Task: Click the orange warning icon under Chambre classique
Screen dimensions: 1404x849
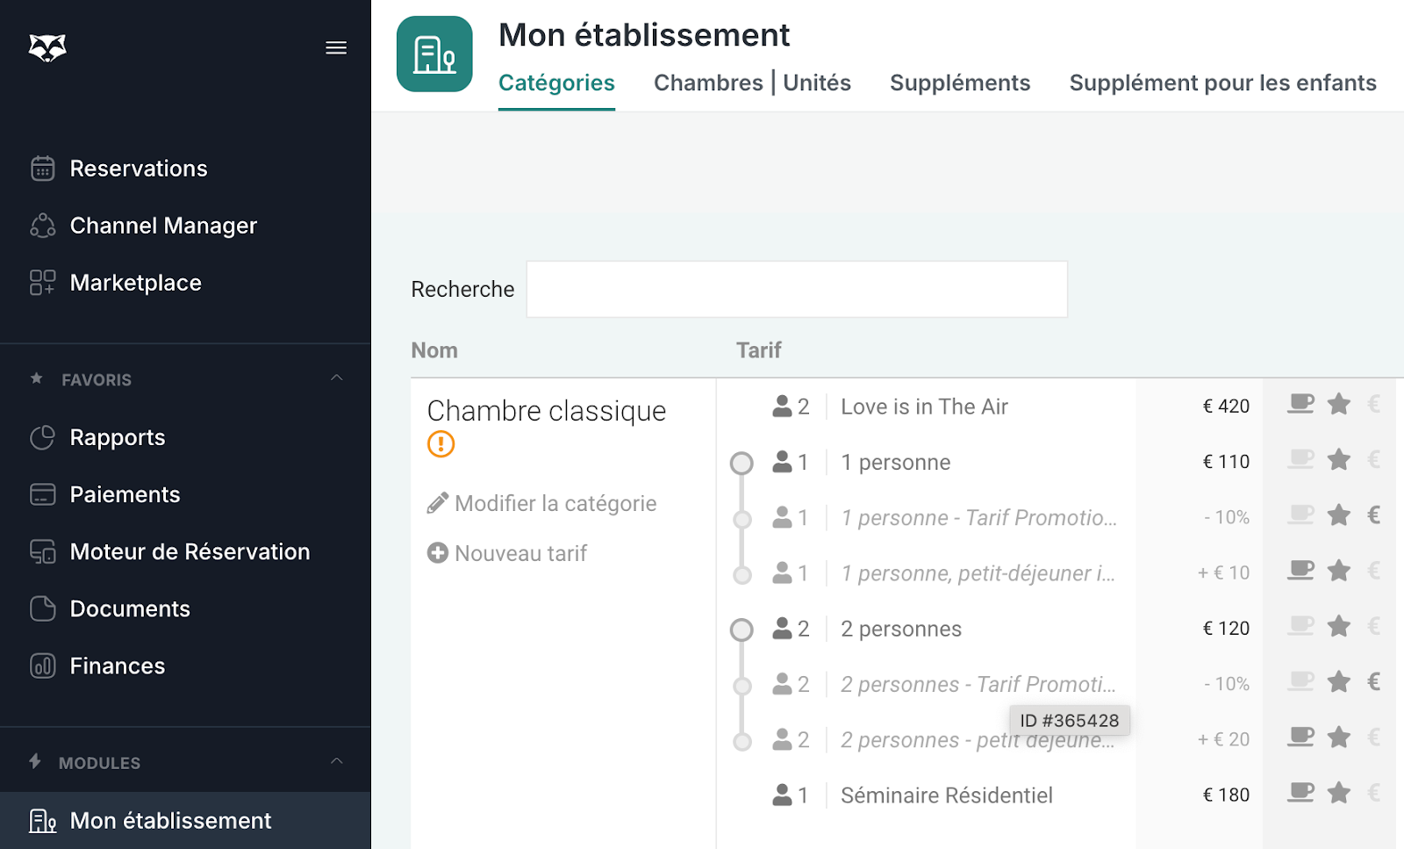Action: (x=441, y=444)
